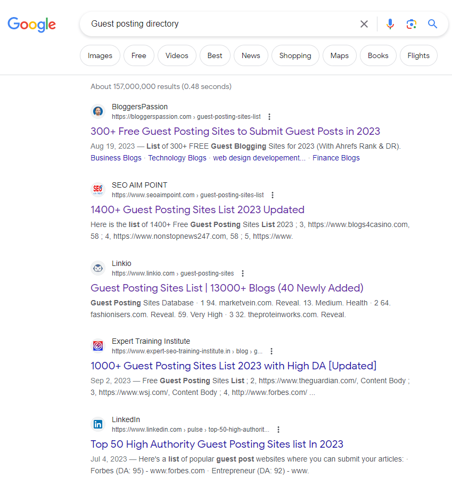Click linkedin.com pulse URL breadcrumb
Screen dimensions: 452x493
tap(191, 430)
